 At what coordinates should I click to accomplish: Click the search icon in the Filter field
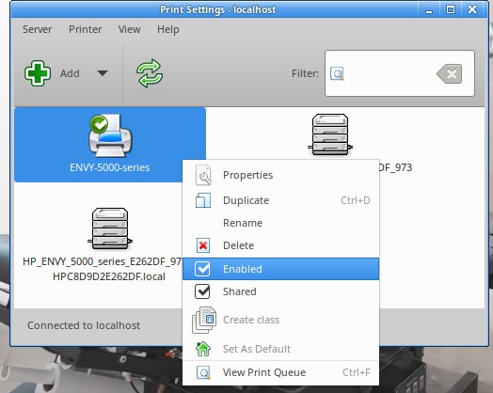[x=337, y=74]
